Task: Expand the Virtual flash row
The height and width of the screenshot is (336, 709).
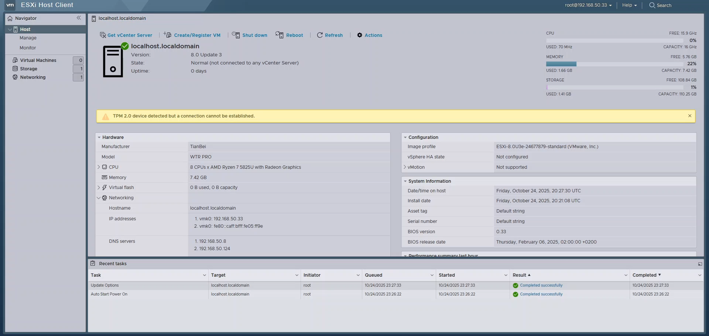Action: point(99,188)
